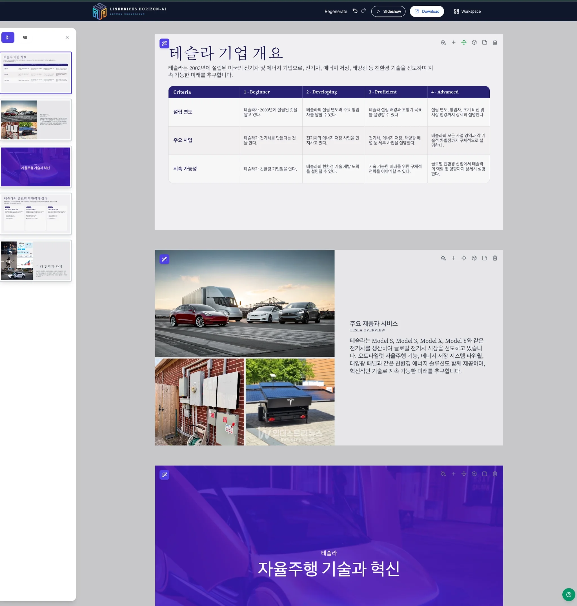Click the large 자율주행 기술과 혁신 slide title
Image resolution: width=577 pixels, height=606 pixels.
[329, 569]
